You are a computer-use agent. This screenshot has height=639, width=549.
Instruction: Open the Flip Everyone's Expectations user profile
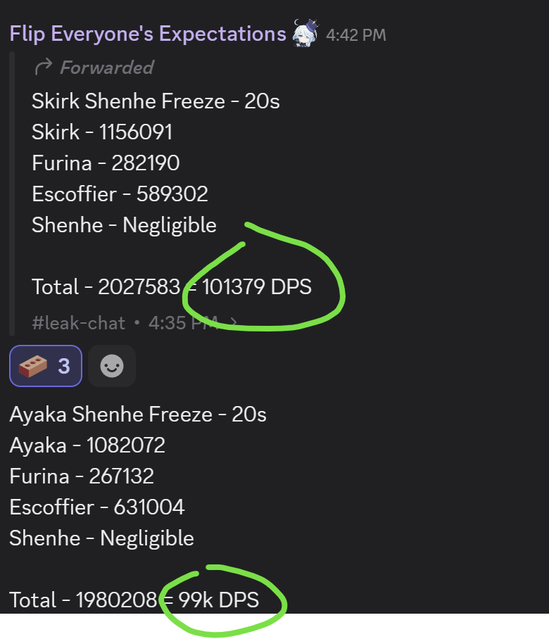click(x=148, y=34)
